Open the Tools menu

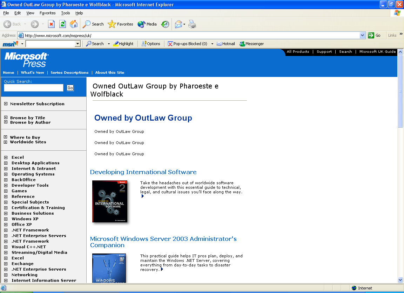click(x=66, y=13)
